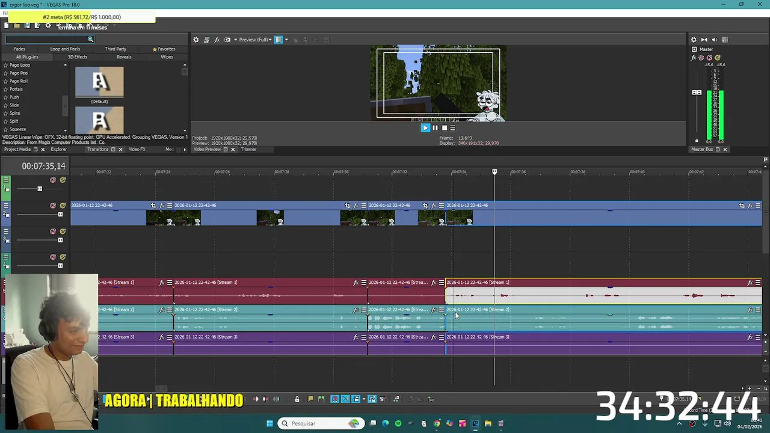
Task: Open pan/crop on first video clip
Action: (153, 206)
